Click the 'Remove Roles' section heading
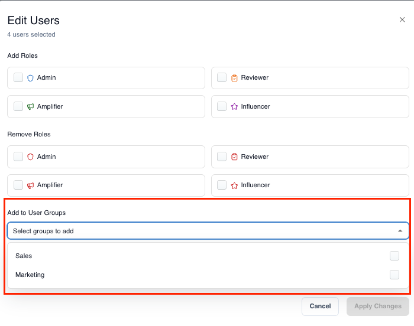This screenshot has height=326, width=414. pyautogui.click(x=29, y=134)
